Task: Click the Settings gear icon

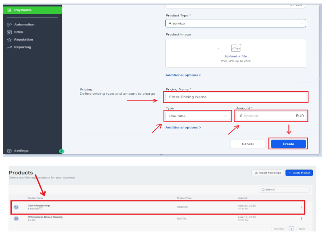Action: coord(9,151)
